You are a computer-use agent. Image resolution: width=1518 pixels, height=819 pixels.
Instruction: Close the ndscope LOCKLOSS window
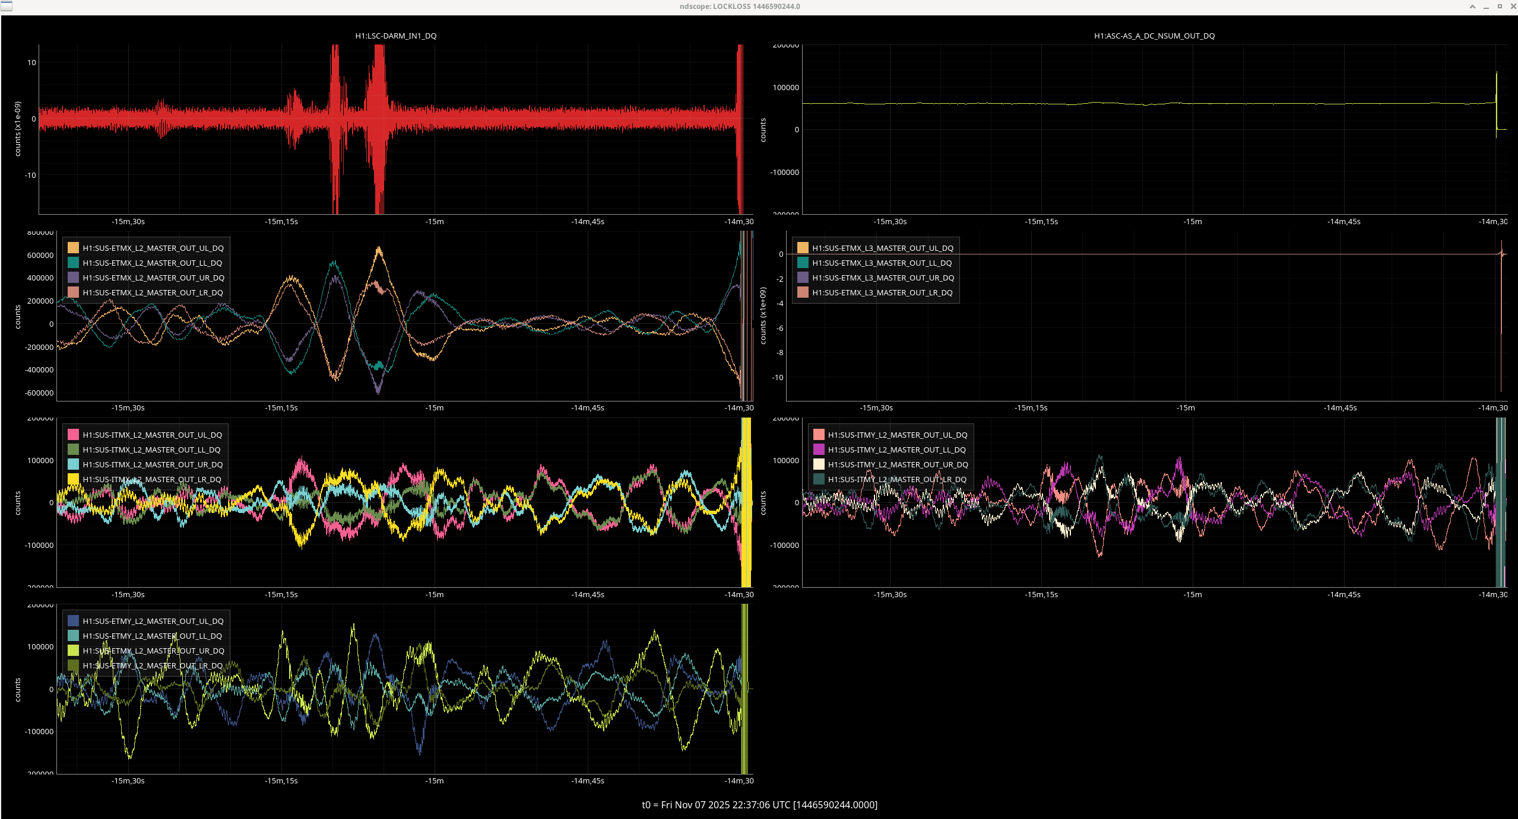1513,7
